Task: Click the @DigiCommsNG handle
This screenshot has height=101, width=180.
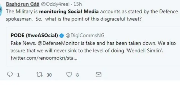Action: pyautogui.click(x=85, y=36)
